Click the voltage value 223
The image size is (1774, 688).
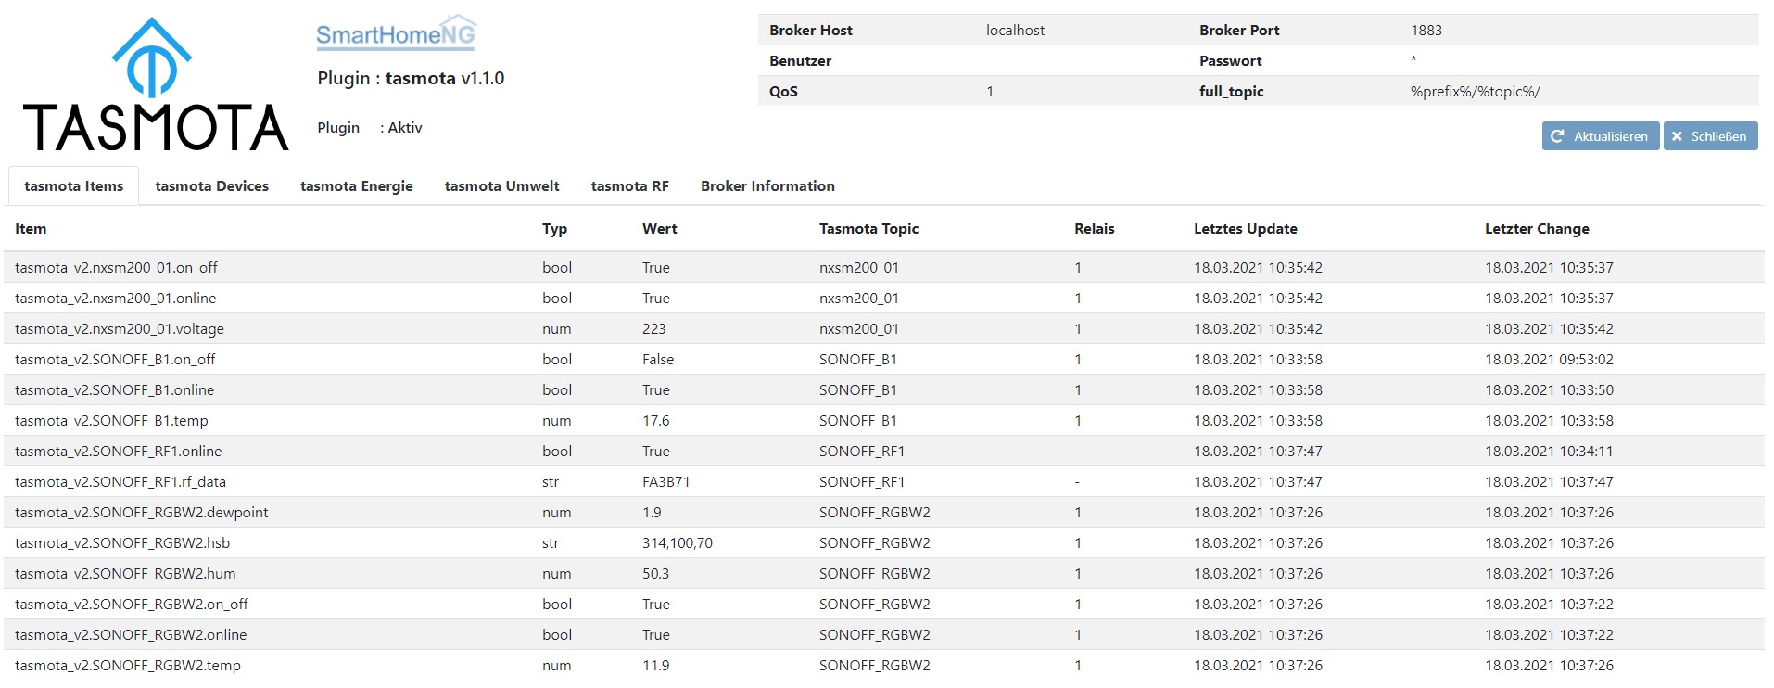(654, 329)
